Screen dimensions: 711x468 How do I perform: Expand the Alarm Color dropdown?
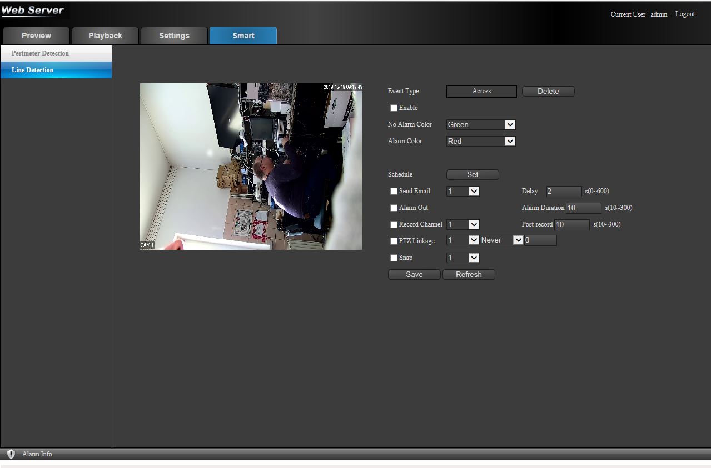pyautogui.click(x=481, y=142)
